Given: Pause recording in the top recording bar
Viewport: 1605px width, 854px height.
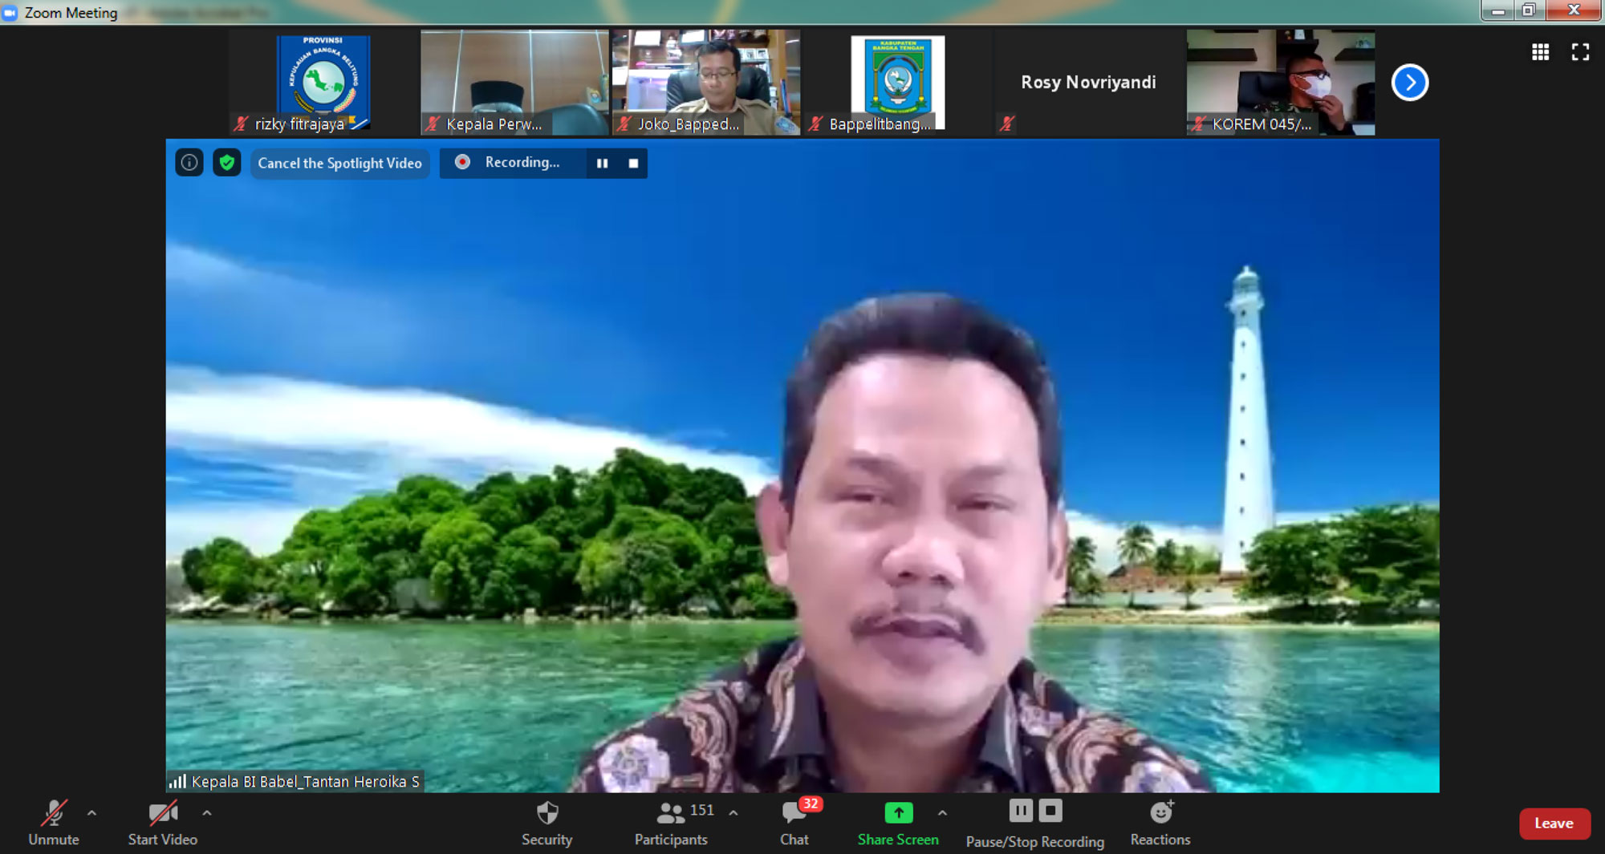Looking at the screenshot, I should pos(602,163).
